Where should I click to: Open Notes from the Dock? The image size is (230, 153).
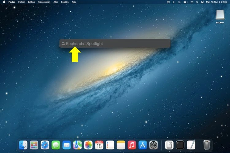pyautogui.click(x=121, y=145)
